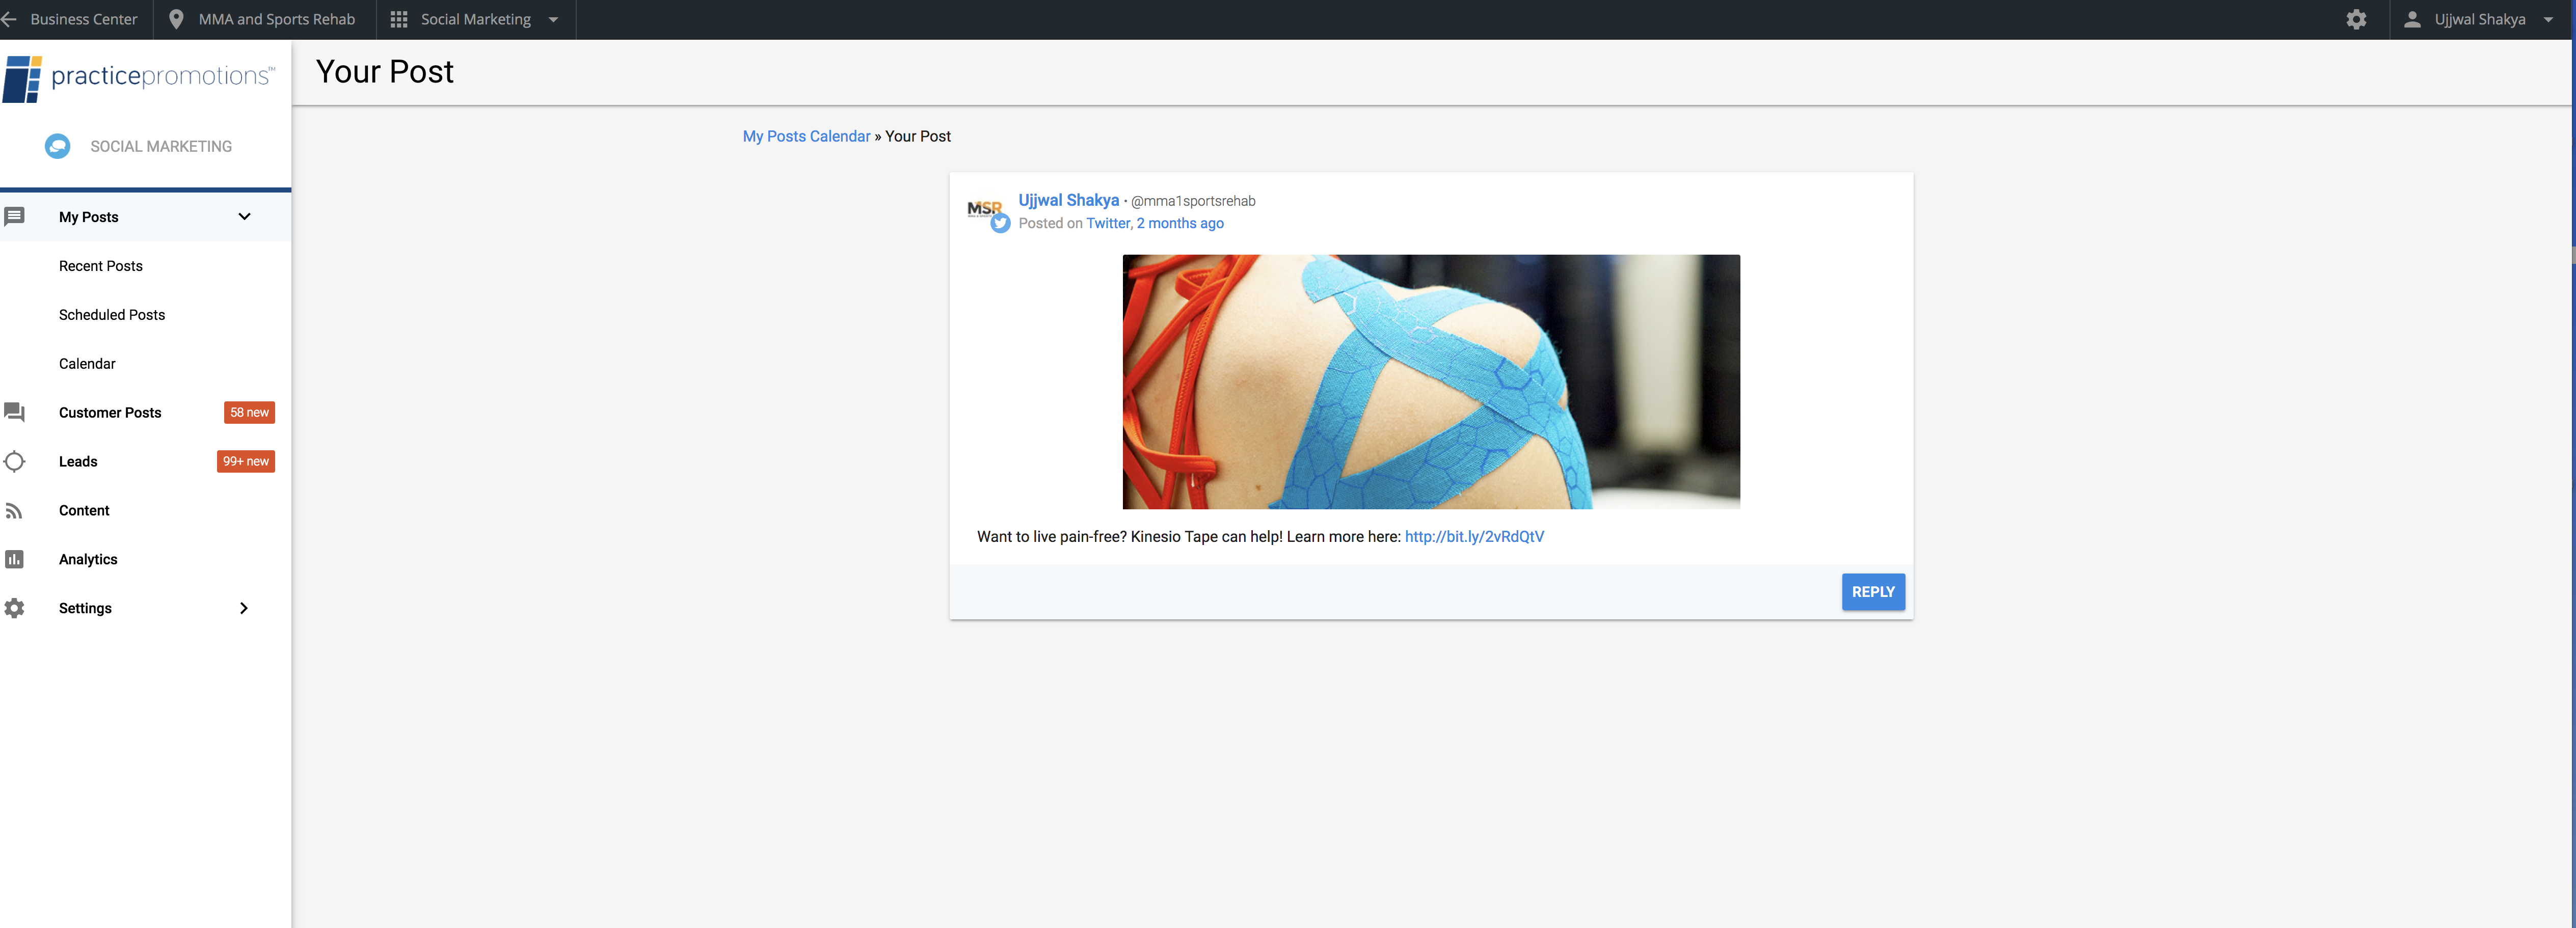The height and width of the screenshot is (928, 2576).
Task: Click the location pin icon in top bar
Action: [176, 19]
